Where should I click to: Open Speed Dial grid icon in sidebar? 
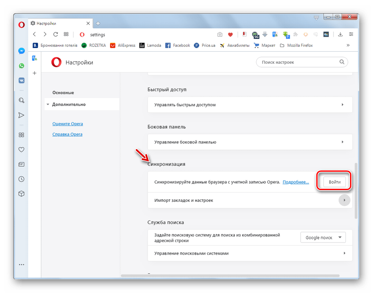(21, 135)
